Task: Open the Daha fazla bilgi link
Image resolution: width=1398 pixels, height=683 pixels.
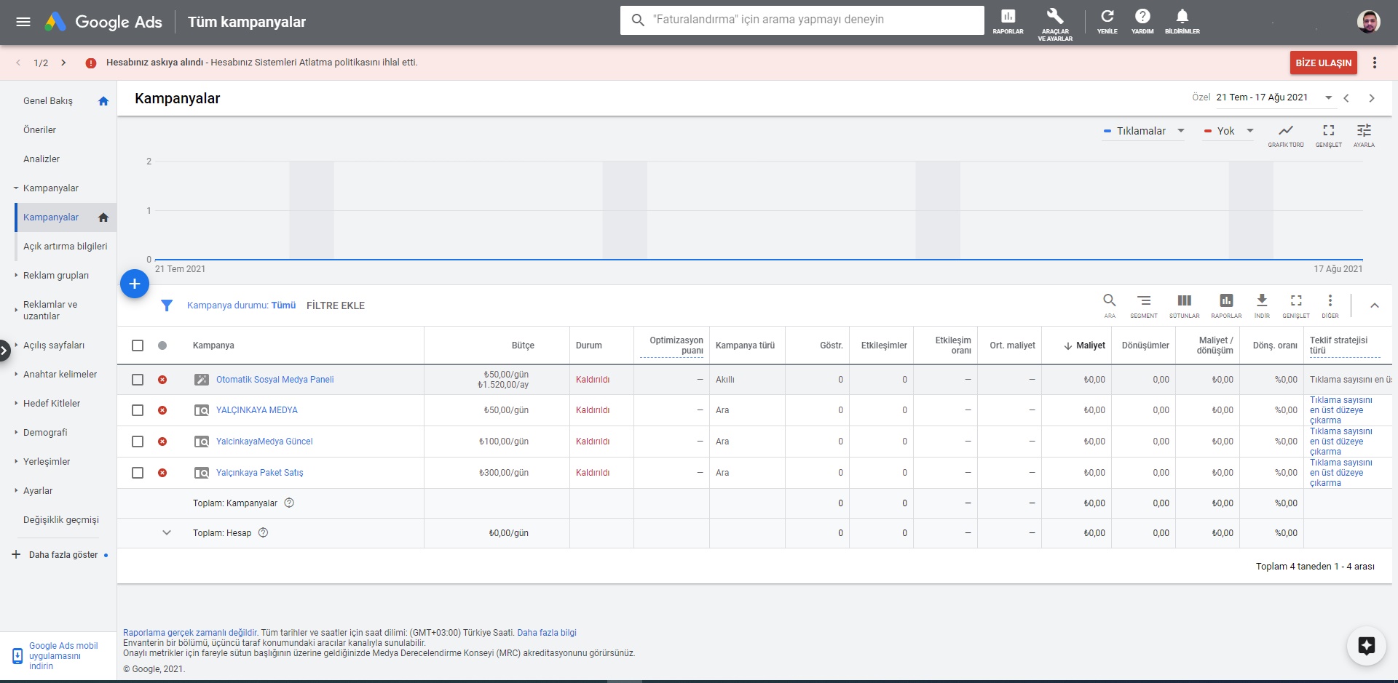Action: [x=547, y=633]
